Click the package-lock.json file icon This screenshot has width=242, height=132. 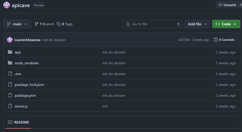(10, 85)
